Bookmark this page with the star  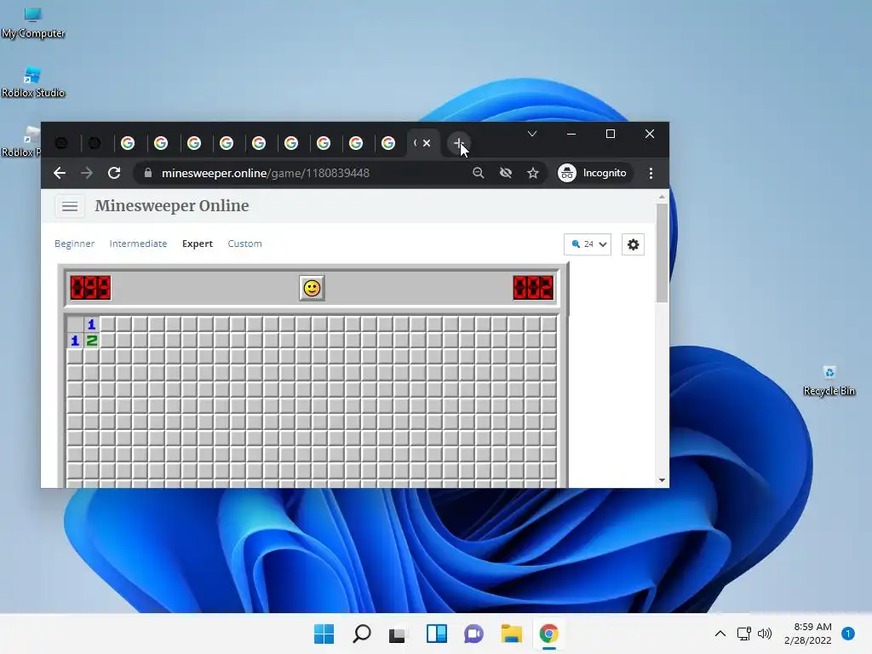point(533,173)
